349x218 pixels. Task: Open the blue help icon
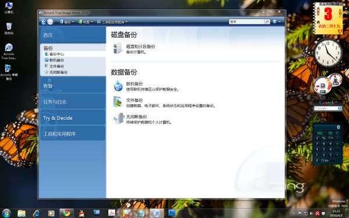coord(275,22)
